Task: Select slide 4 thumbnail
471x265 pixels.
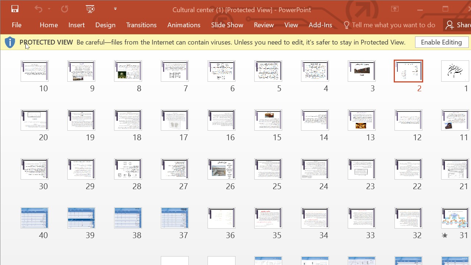Action: point(315,71)
